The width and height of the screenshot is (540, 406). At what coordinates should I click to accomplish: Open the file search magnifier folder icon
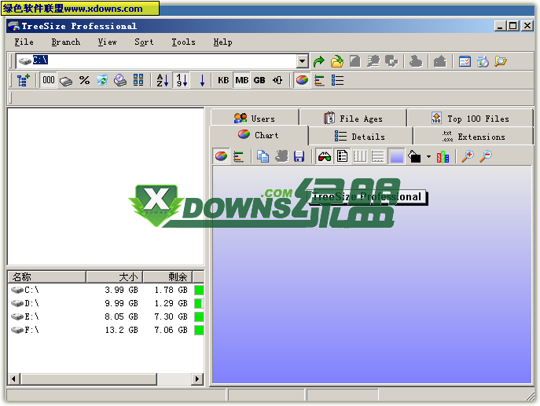tap(501, 61)
